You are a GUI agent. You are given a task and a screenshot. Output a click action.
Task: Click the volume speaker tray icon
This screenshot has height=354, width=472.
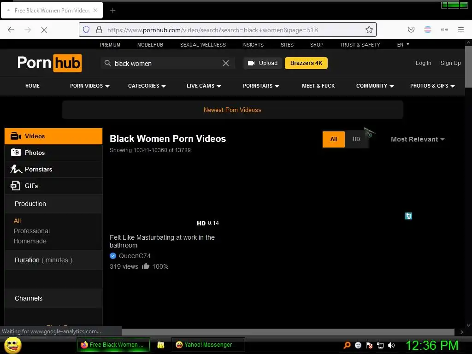pos(391,345)
